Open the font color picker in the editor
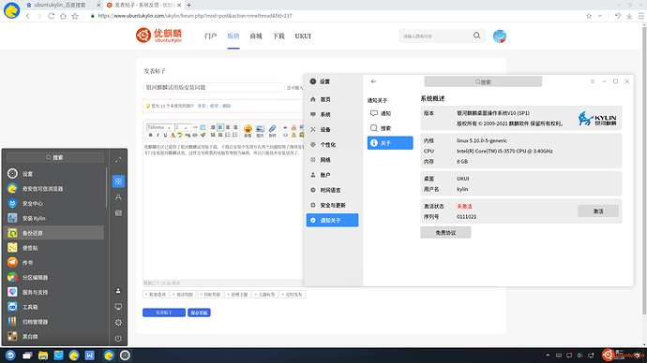Viewport: 647px width, 363px height. tap(173, 135)
